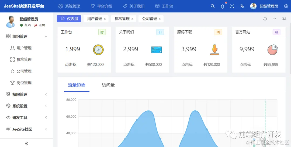Close the 机构管理 tab
The width and height of the screenshot is (291, 147).
(x=132, y=19)
